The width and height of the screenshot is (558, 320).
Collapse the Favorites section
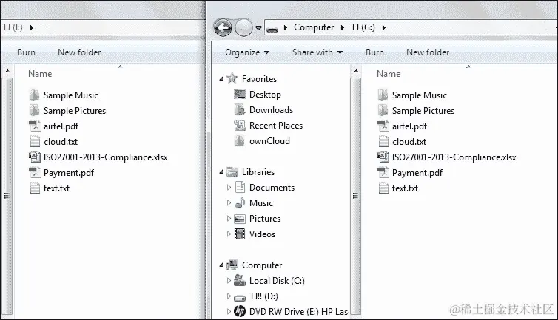(x=221, y=78)
